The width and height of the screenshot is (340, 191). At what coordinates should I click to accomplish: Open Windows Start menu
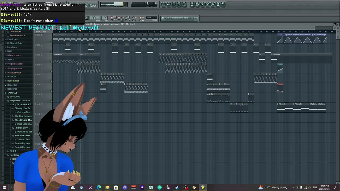click(4, 188)
